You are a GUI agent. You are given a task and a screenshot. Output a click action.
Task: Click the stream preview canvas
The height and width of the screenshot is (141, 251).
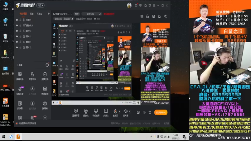(111, 64)
